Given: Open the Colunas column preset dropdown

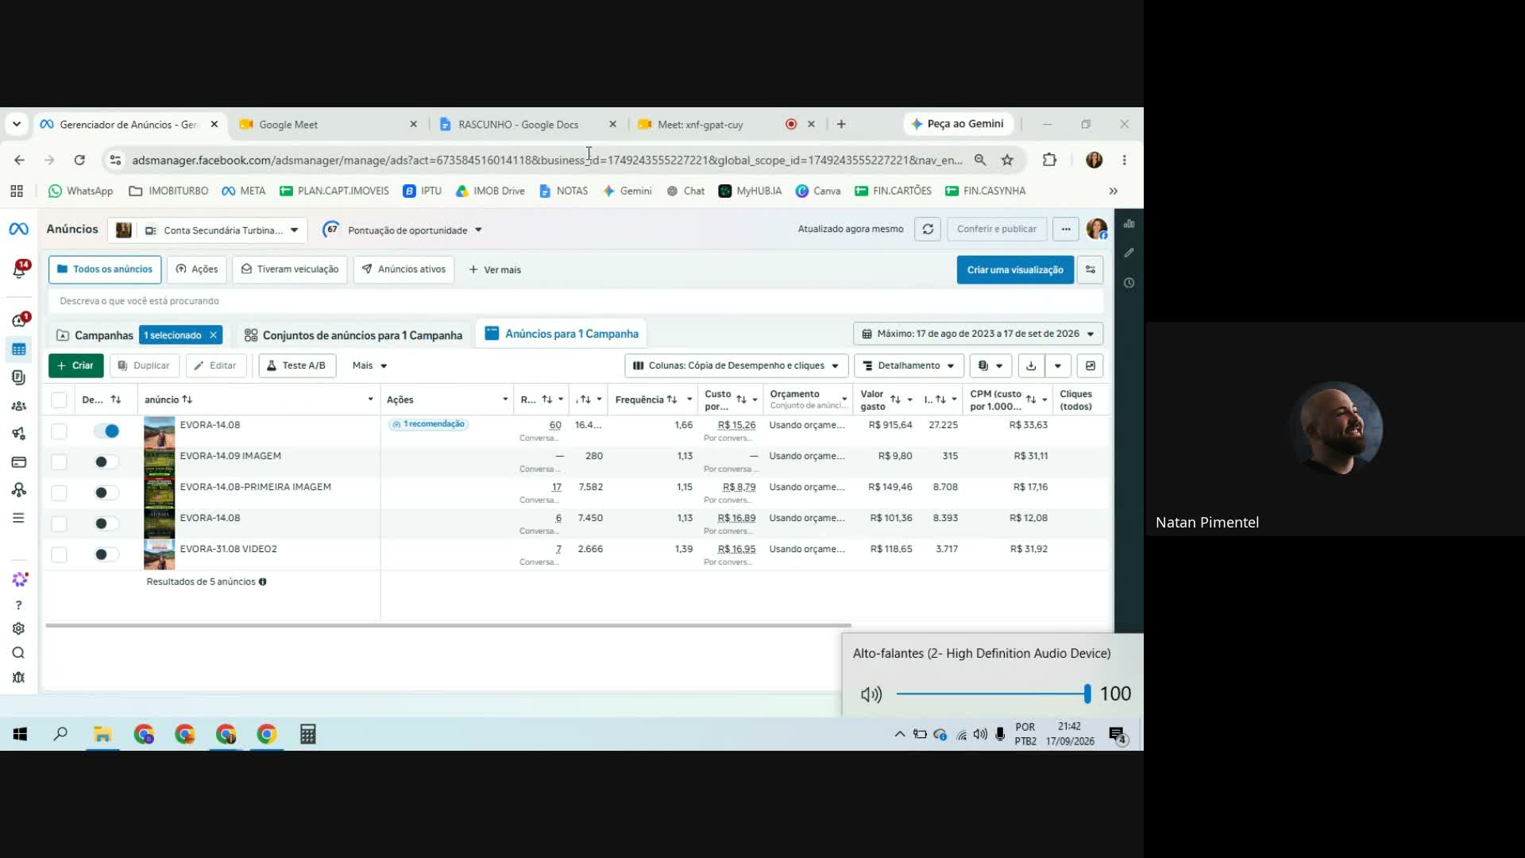Looking at the screenshot, I should pos(735,365).
